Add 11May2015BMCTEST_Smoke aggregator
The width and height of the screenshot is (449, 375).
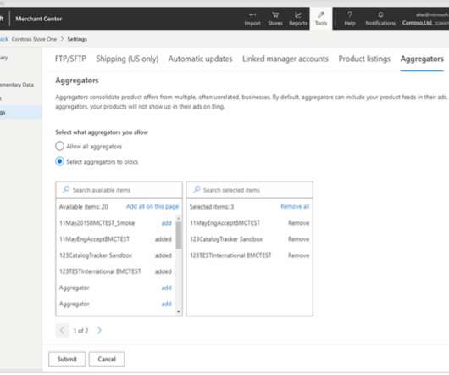coord(166,223)
